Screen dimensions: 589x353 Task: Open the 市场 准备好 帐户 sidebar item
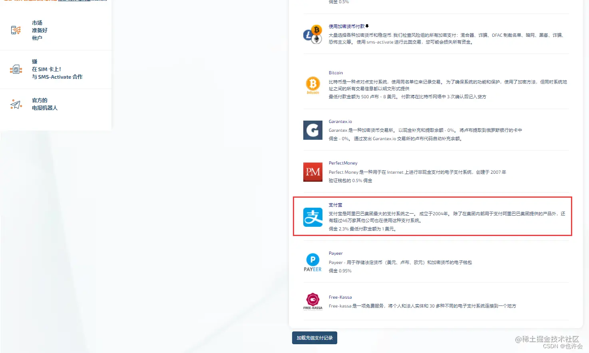click(x=56, y=30)
